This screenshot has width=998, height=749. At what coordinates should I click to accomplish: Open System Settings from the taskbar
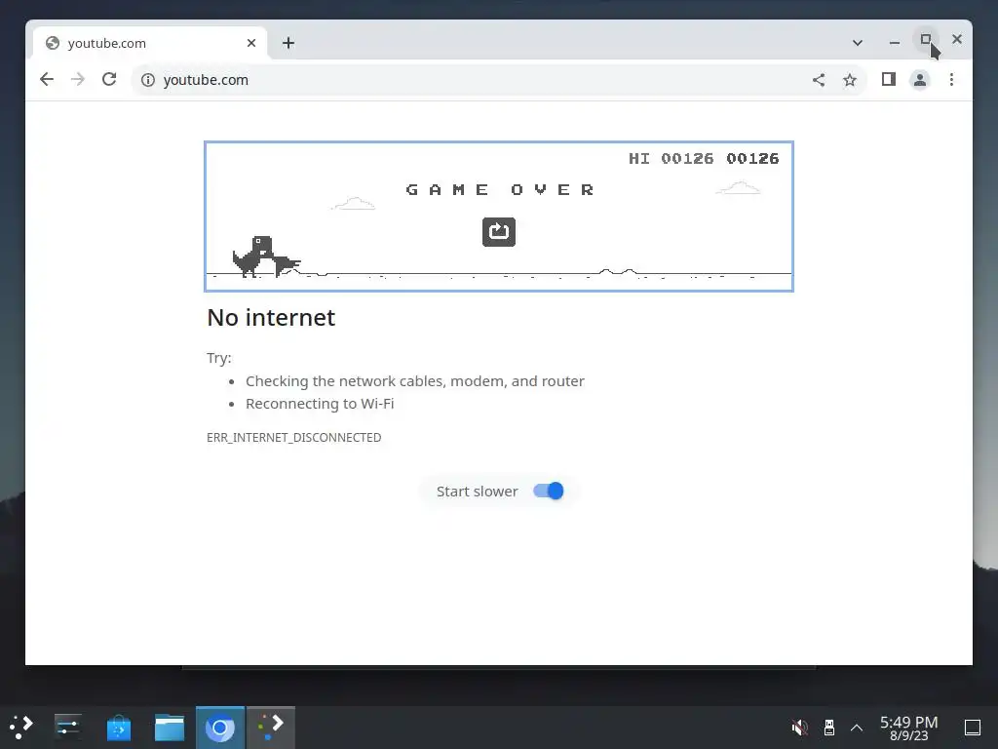coord(67,728)
